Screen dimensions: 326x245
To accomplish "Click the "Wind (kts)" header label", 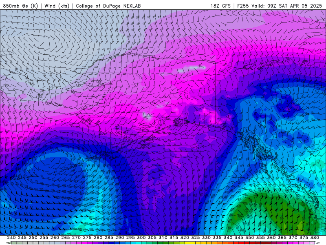I will click(x=57, y=6).
